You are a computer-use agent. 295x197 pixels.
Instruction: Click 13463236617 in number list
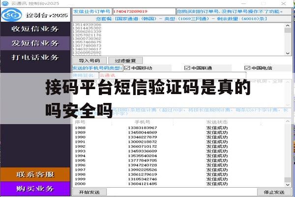click(x=87, y=49)
